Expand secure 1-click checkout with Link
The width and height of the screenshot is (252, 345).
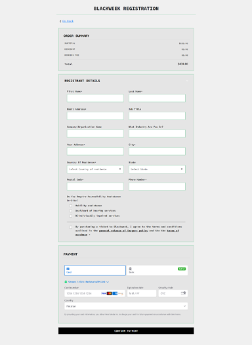(89, 282)
